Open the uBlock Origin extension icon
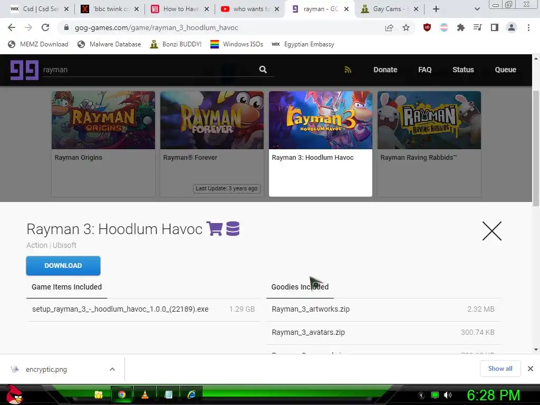540x405 pixels. (427, 27)
